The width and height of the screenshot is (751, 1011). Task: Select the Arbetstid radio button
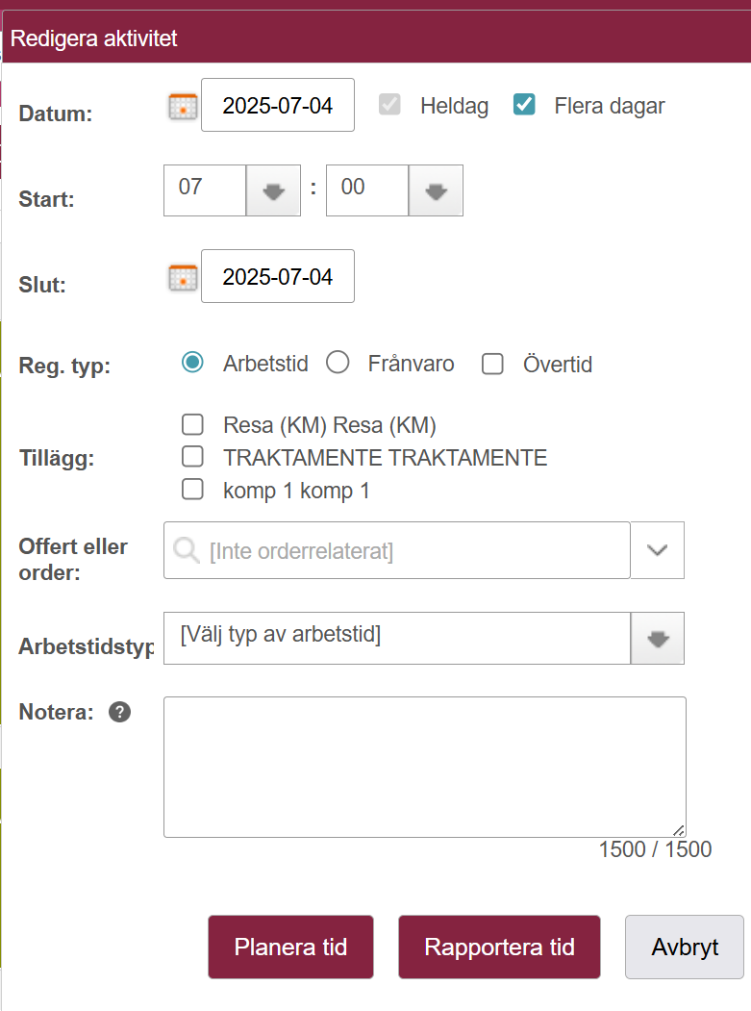pyautogui.click(x=192, y=363)
